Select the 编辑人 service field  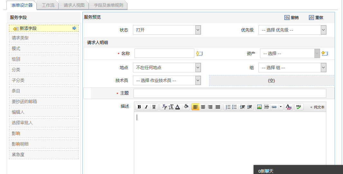pos(44,112)
